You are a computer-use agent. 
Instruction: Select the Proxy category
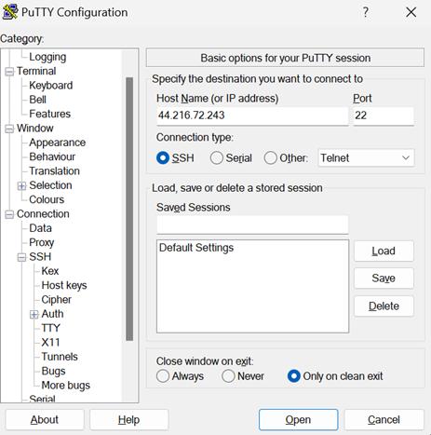click(42, 242)
